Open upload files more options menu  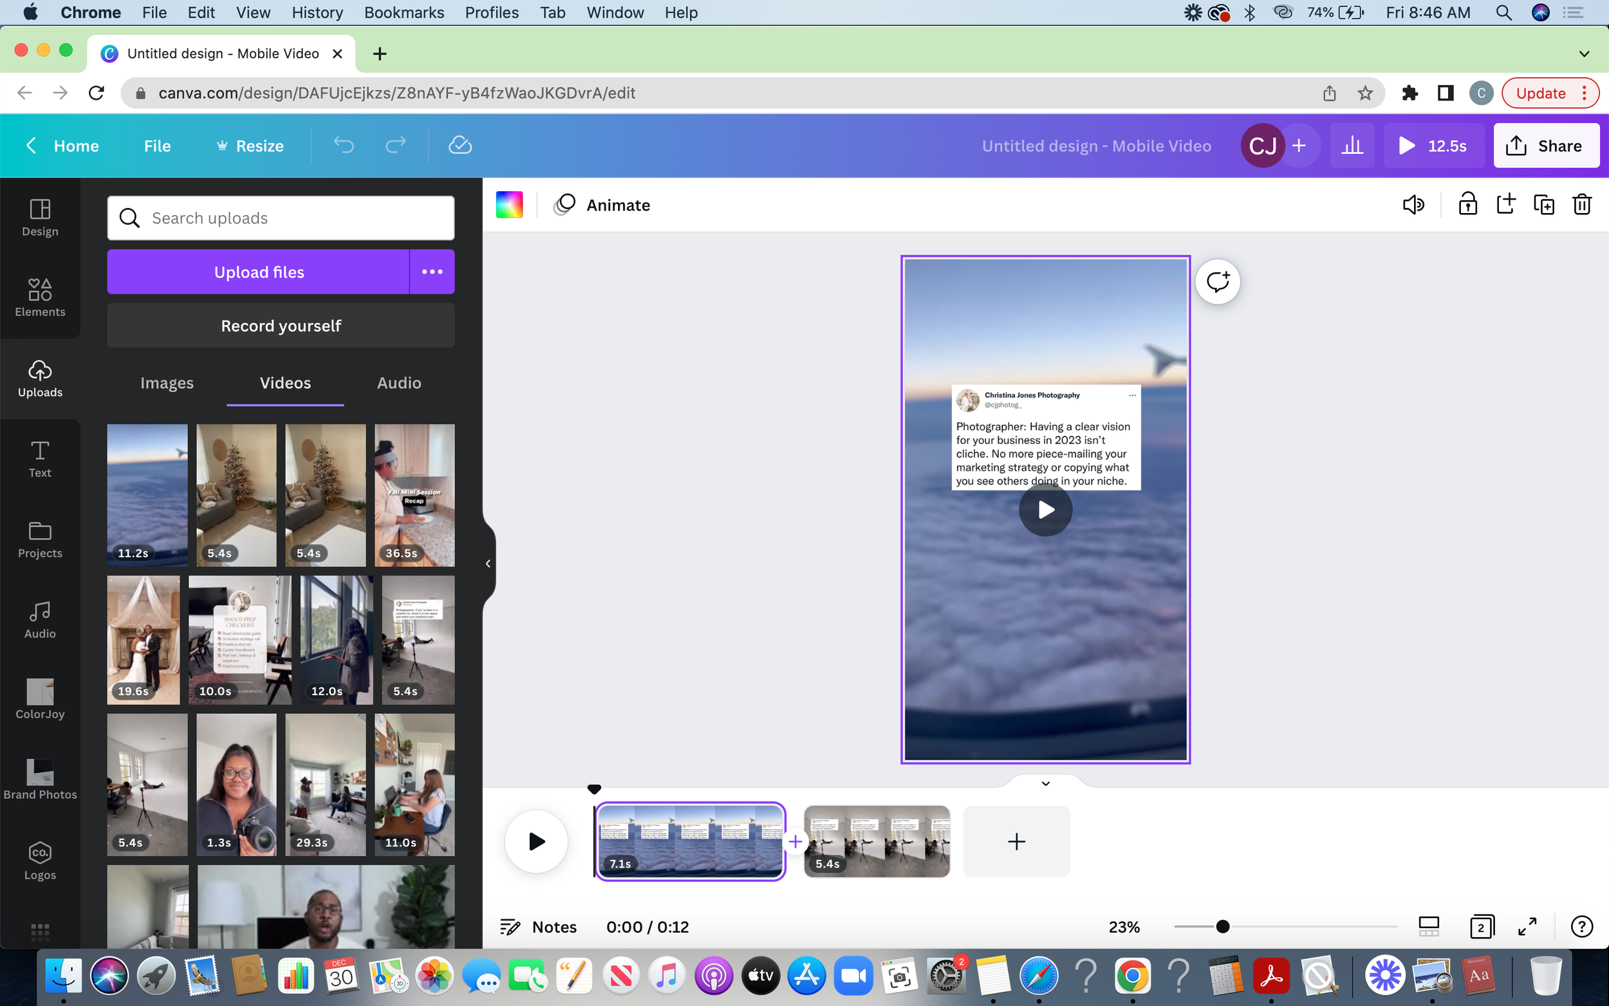(x=432, y=272)
